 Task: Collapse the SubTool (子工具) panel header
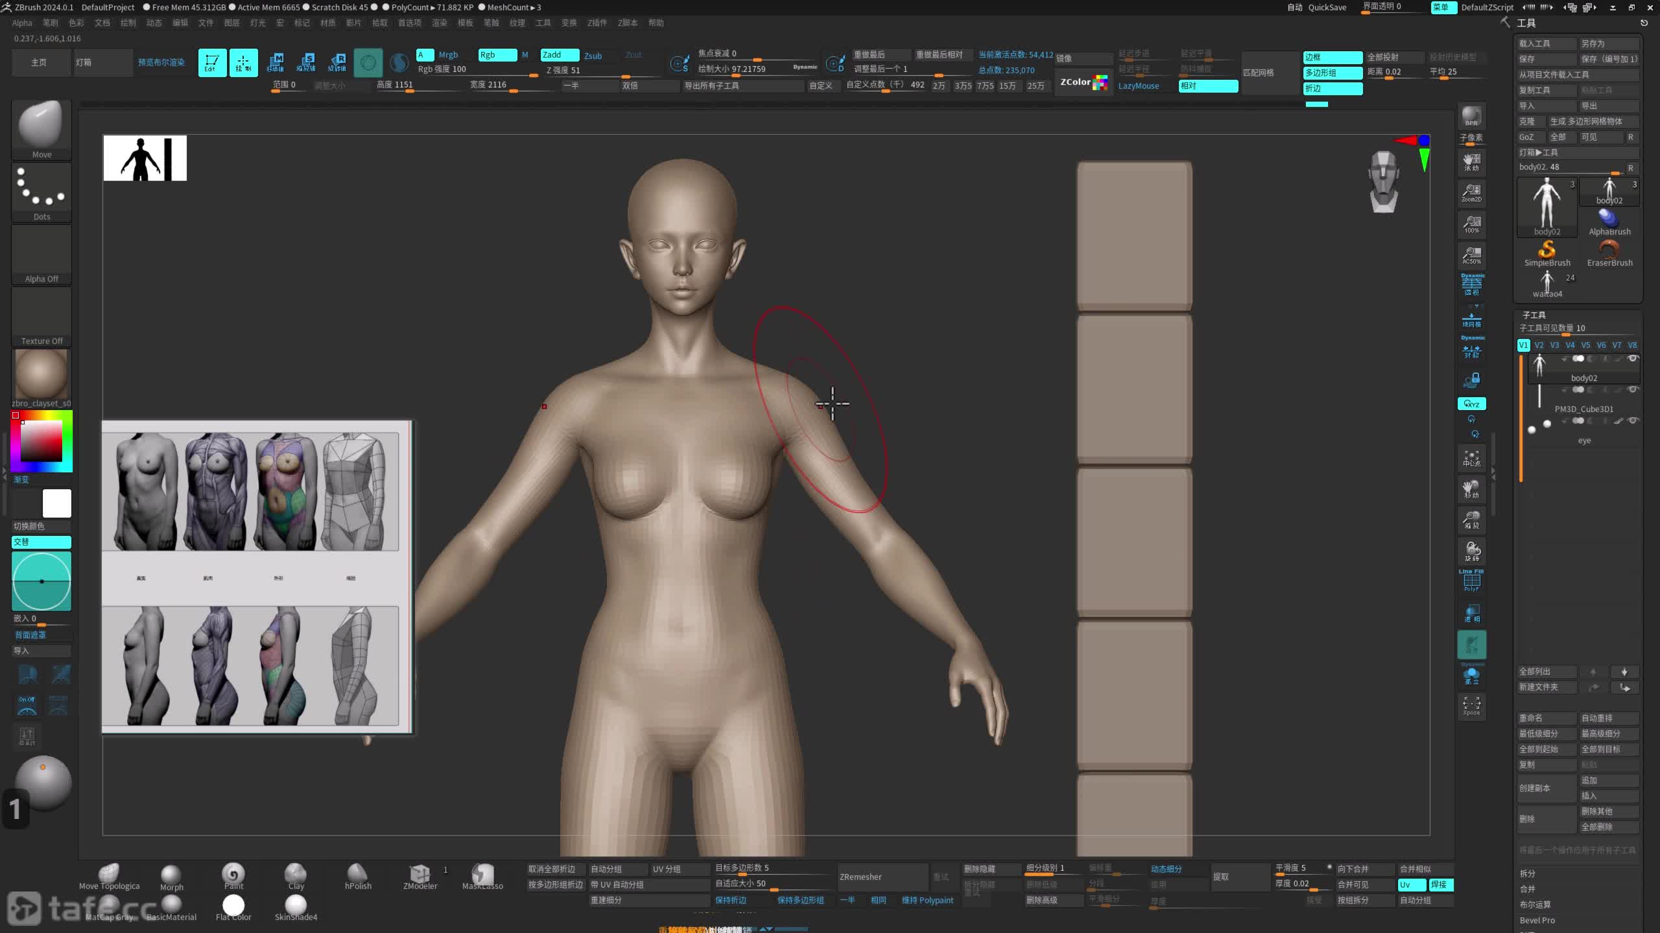[x=1534, y=315]
